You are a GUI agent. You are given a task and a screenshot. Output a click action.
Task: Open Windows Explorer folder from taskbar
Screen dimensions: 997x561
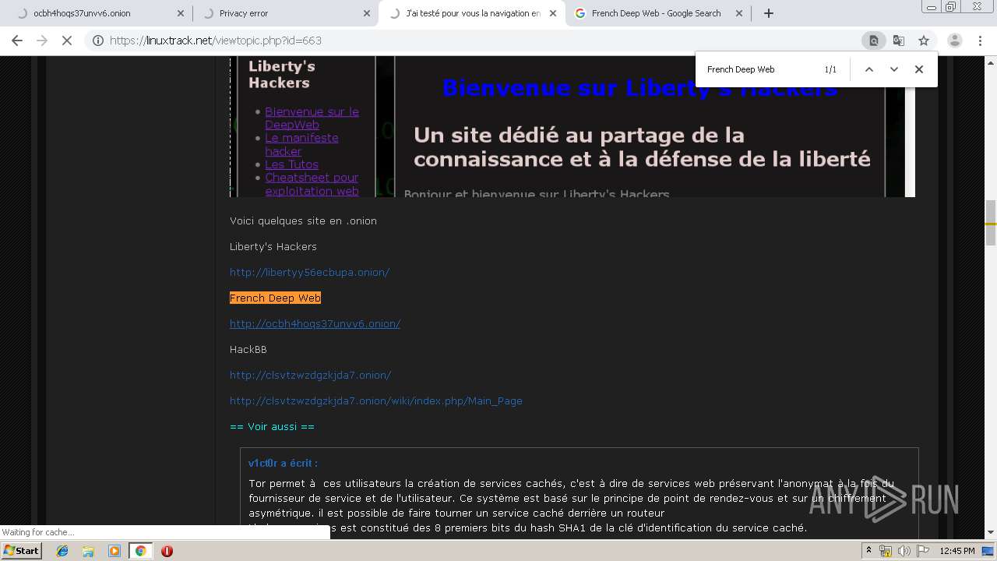pos(88,551)
